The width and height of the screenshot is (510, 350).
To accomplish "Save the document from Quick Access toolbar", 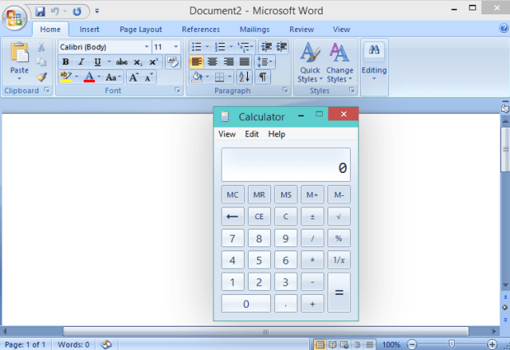I will click(x=40, y=11).
